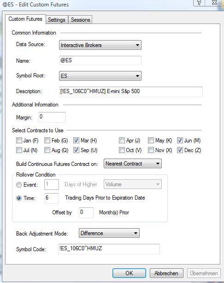The width and height of the screenshot is (224, 283).
Task: Disable the Jun (M) contract checkbox
Action: coord(180,141)
